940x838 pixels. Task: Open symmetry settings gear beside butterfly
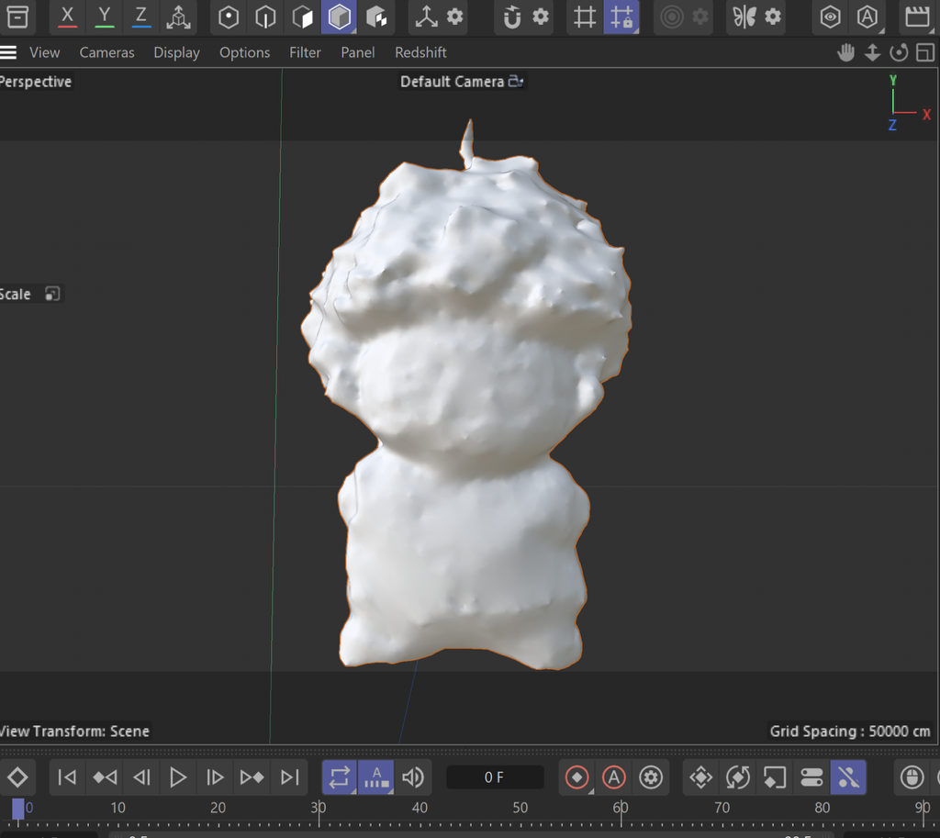[x=774, y=17]
